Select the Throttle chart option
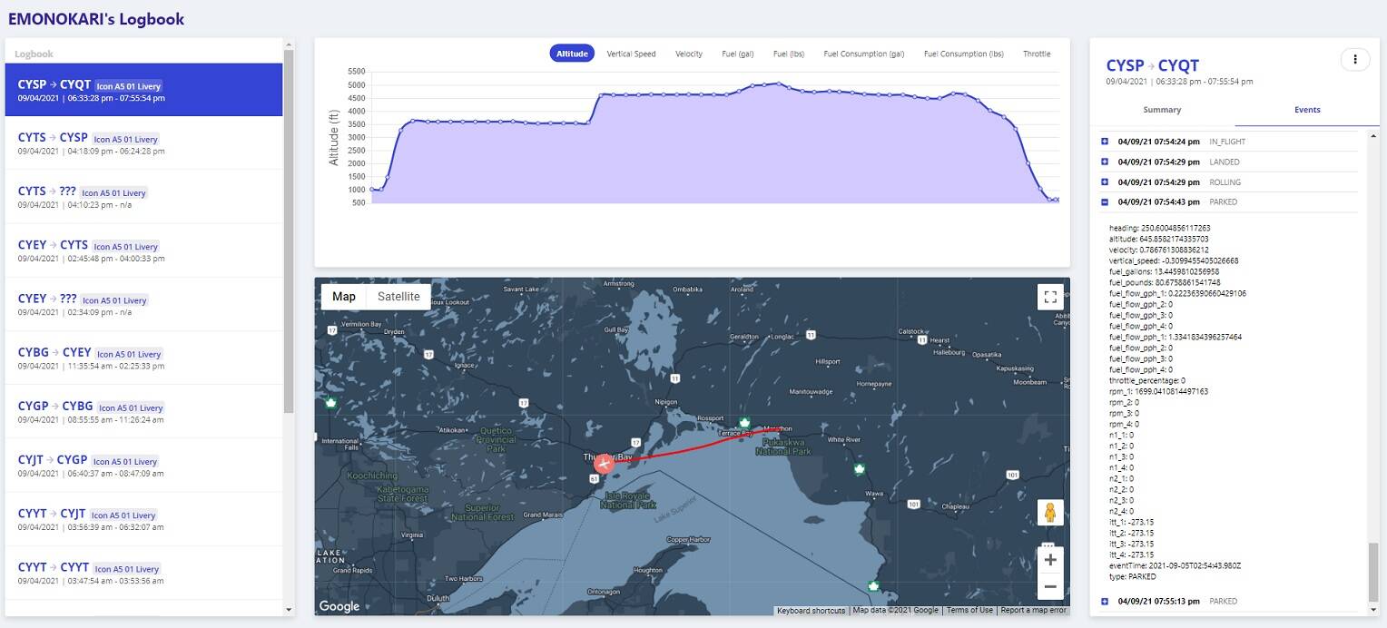Screen dimensions: 1387x628 coord(1037,54)
